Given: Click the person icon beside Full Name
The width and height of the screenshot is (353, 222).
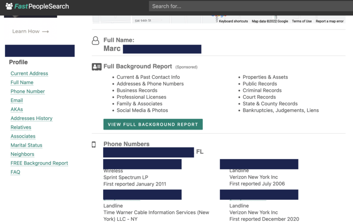Looking at the screenshot, I should 95,41.
